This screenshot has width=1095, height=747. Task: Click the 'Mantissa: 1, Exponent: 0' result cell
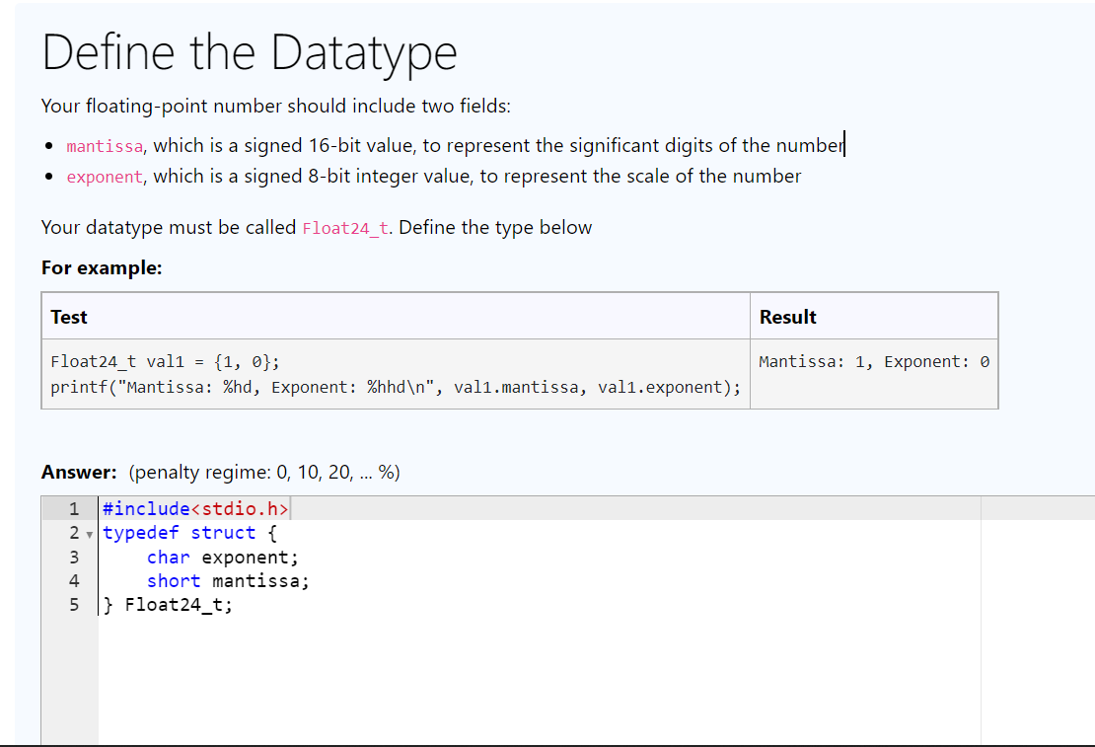click(x=873, y=361)
